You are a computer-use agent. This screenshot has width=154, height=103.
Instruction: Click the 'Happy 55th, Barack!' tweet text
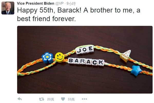pos(49,10)
